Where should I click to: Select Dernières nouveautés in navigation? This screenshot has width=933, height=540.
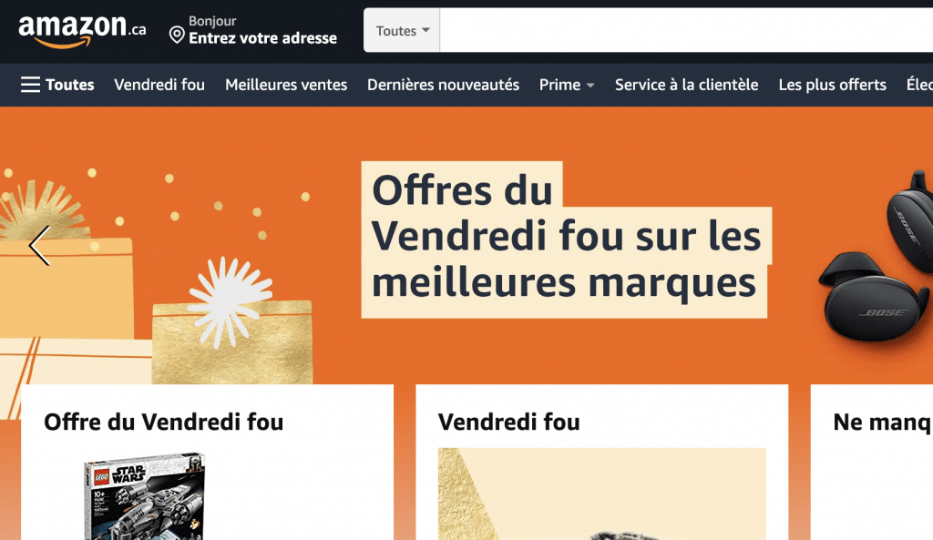[x=444, y=85]
